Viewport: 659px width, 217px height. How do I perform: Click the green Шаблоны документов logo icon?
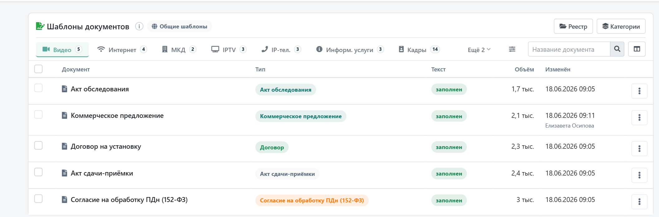[x=40, y=26]
